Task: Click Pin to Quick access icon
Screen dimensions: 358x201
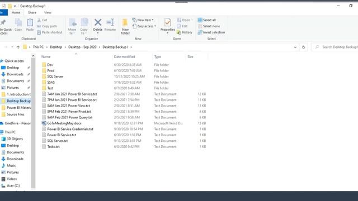Action: click(x=3, y=22)
